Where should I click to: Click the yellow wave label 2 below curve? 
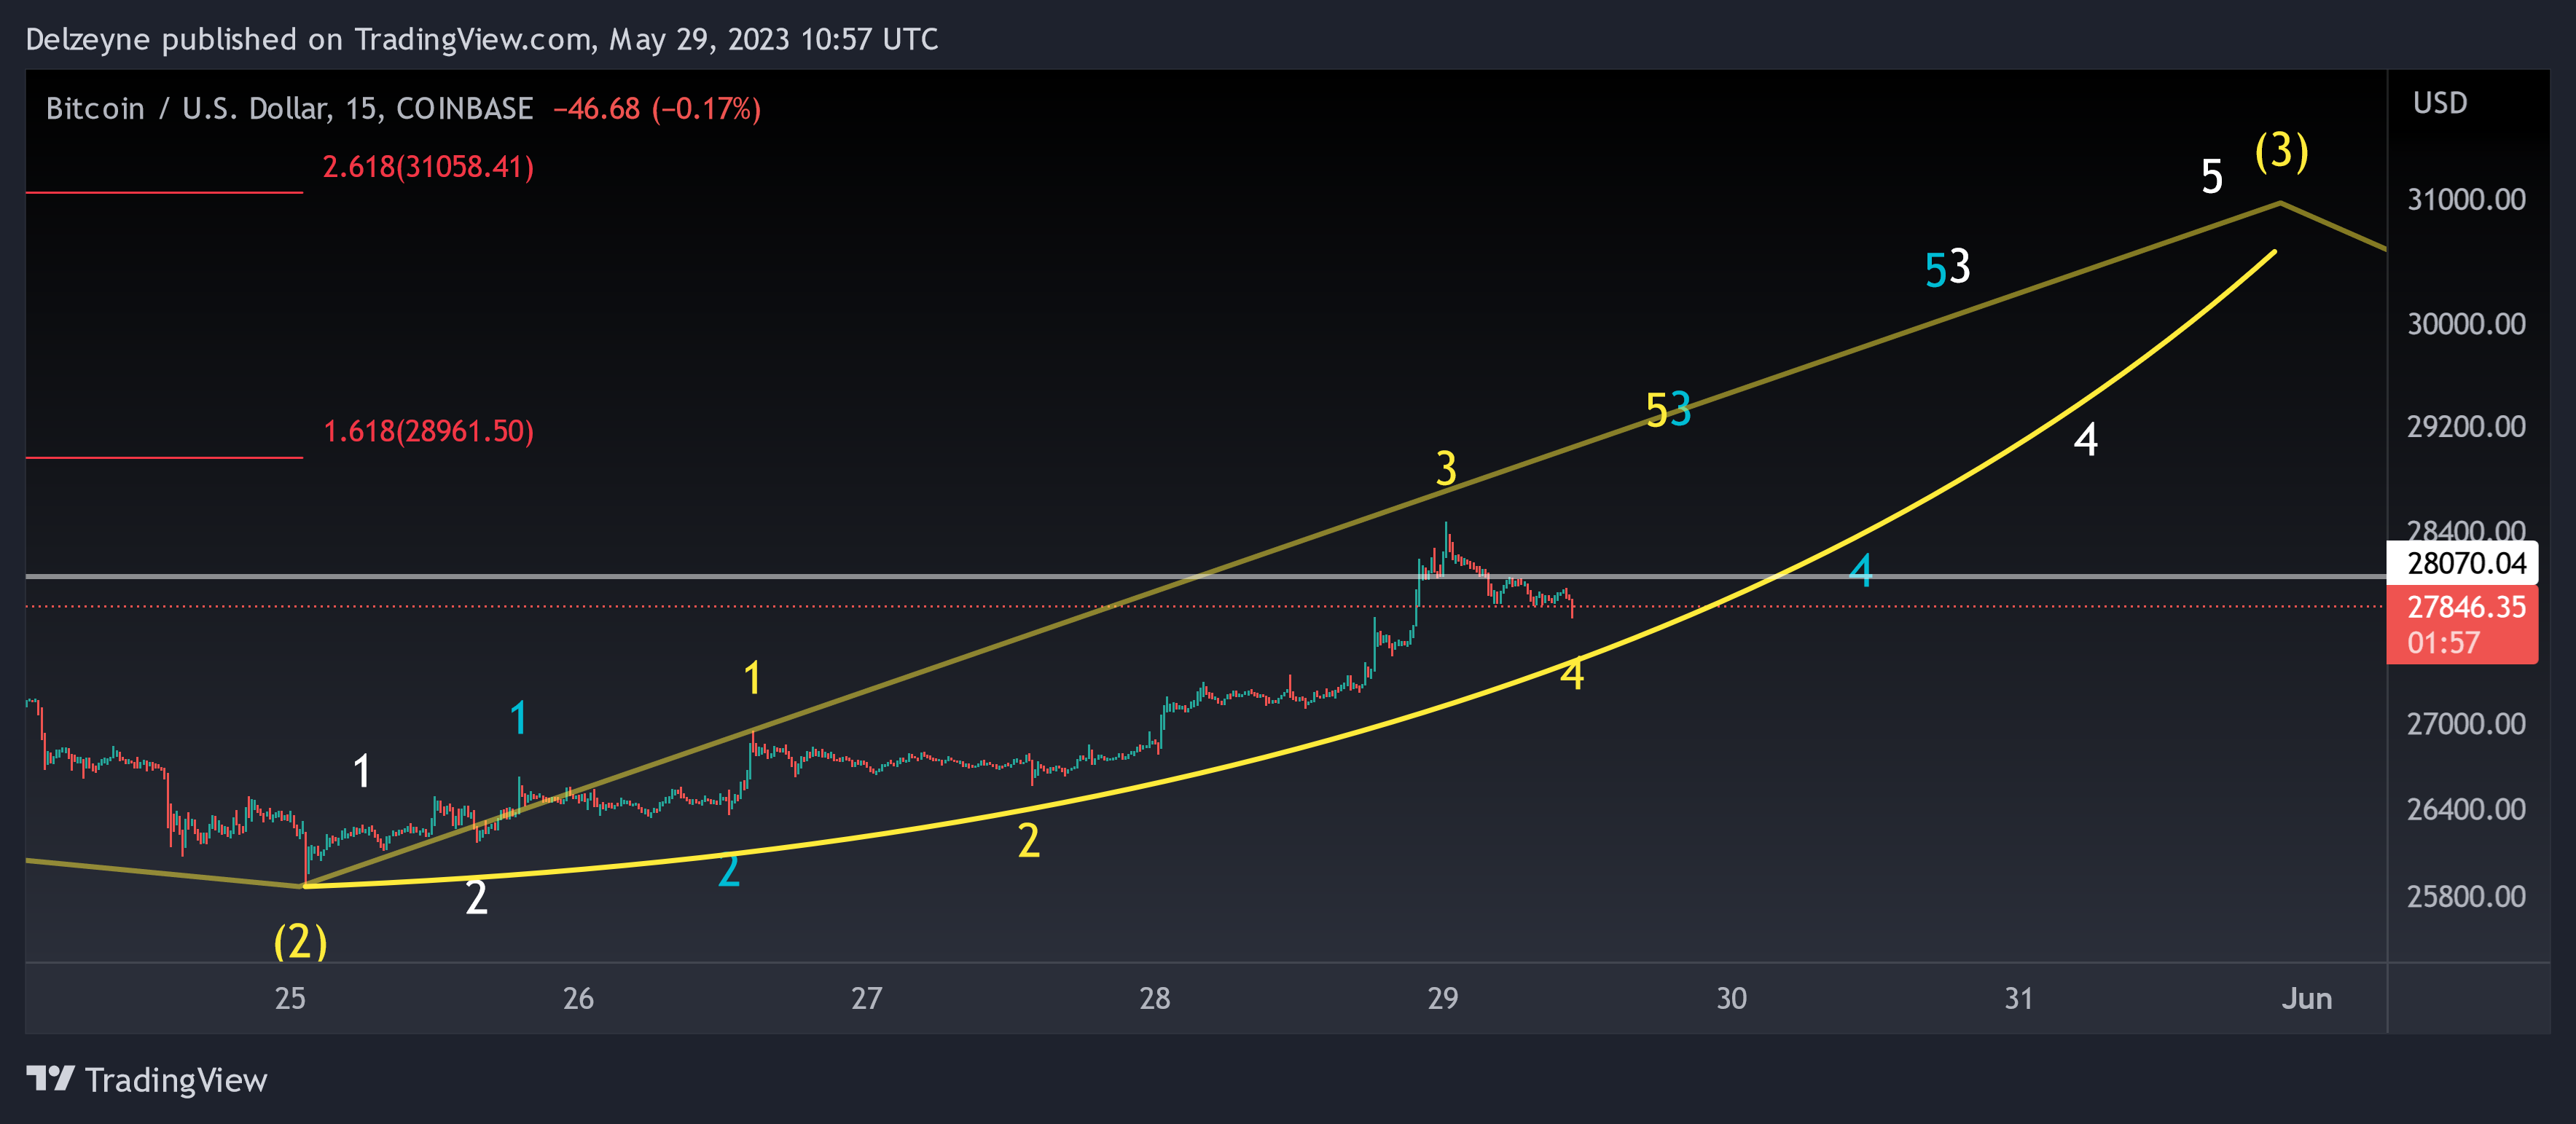pos(1029,841)
